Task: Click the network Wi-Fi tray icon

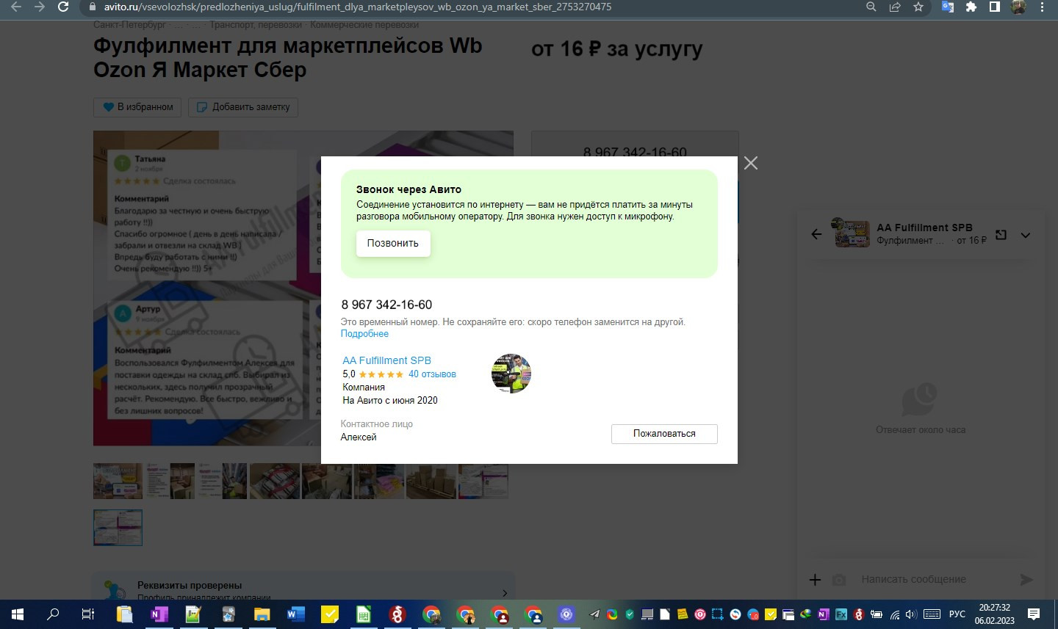Action: pos(894,614)
